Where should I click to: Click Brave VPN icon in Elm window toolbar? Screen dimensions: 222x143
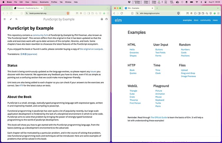[211, 13]
